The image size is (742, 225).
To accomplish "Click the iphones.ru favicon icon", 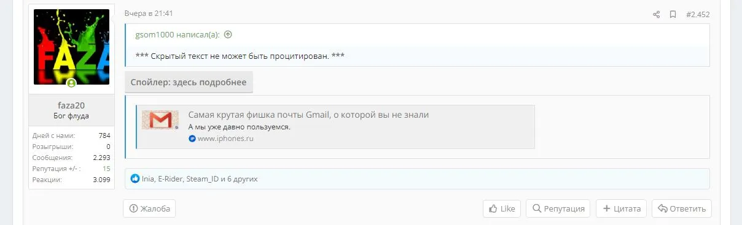I will pyautogui.click(x=192, y=139).
